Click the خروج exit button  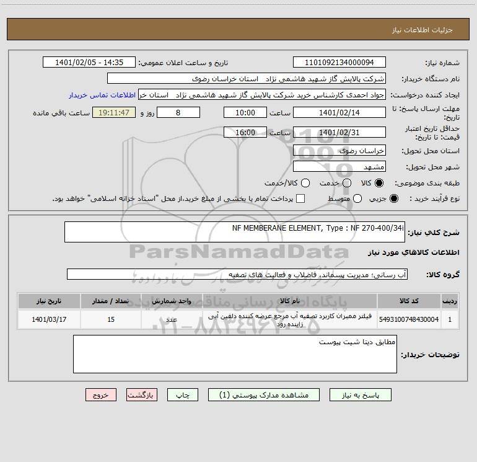(101, 395)
